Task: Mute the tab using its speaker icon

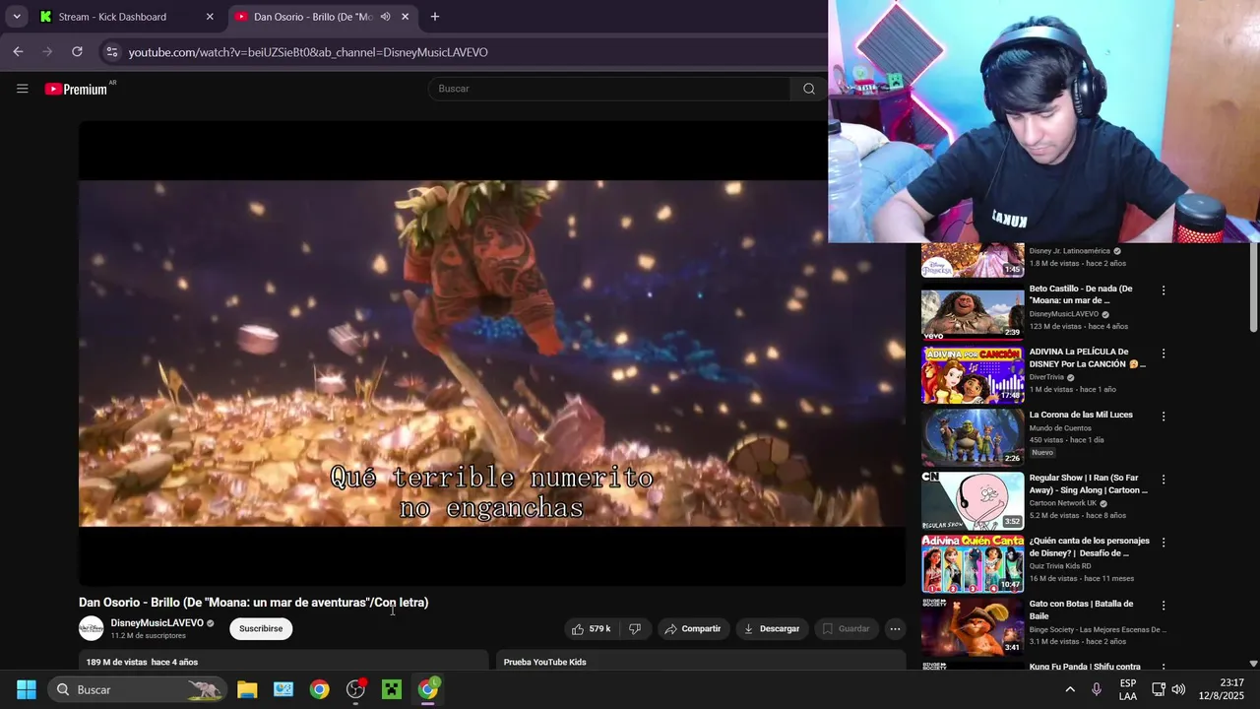Action: 385,17
